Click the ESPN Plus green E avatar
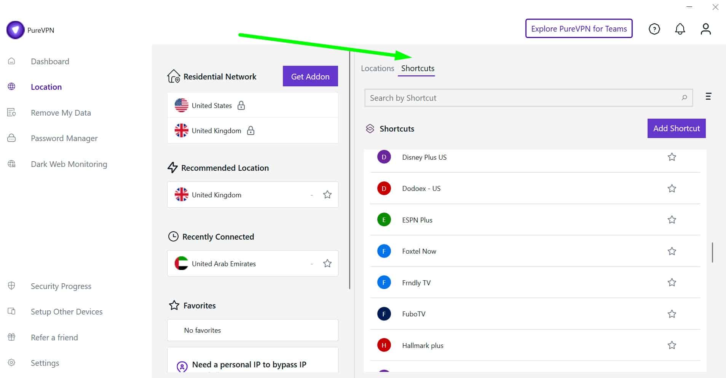The height and width of the screenshot is (378, 726). [384, 220]
